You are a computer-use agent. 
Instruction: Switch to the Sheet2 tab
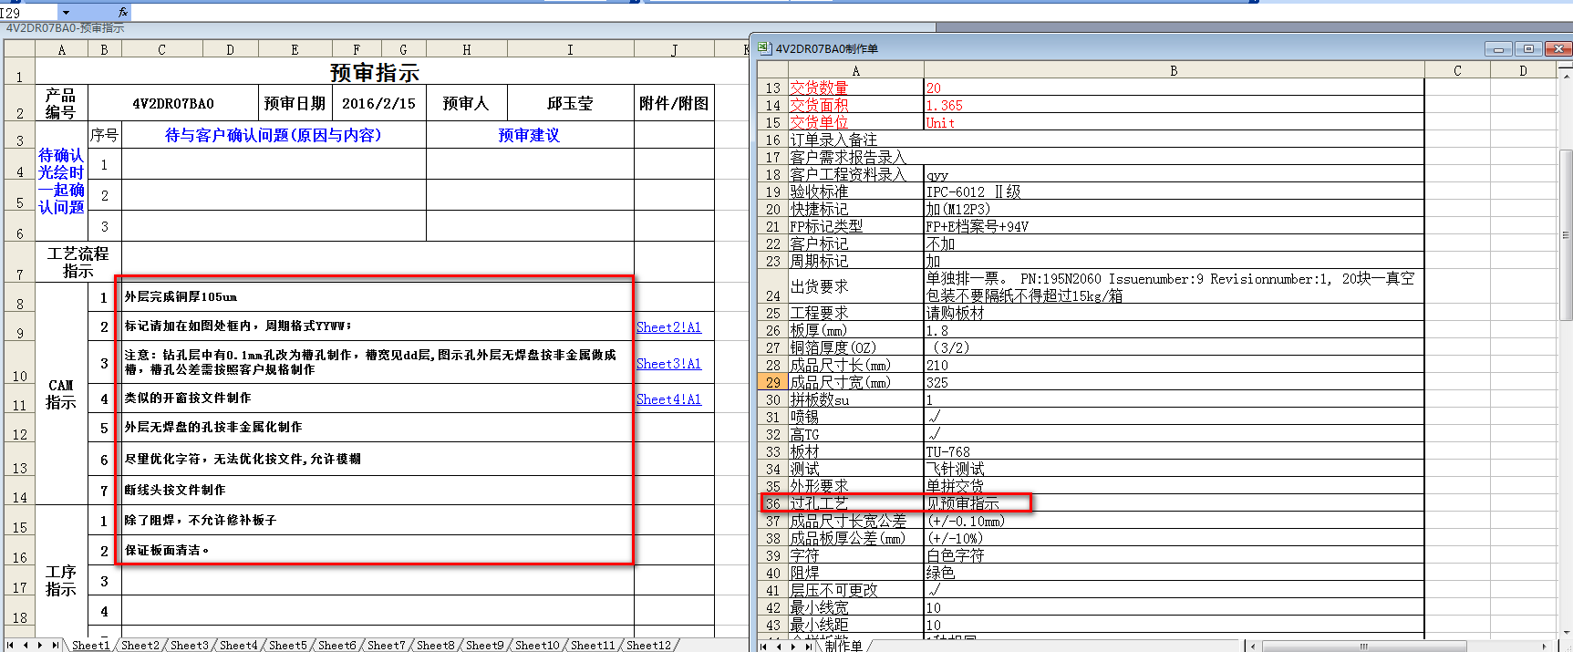[x=140, y=645]
